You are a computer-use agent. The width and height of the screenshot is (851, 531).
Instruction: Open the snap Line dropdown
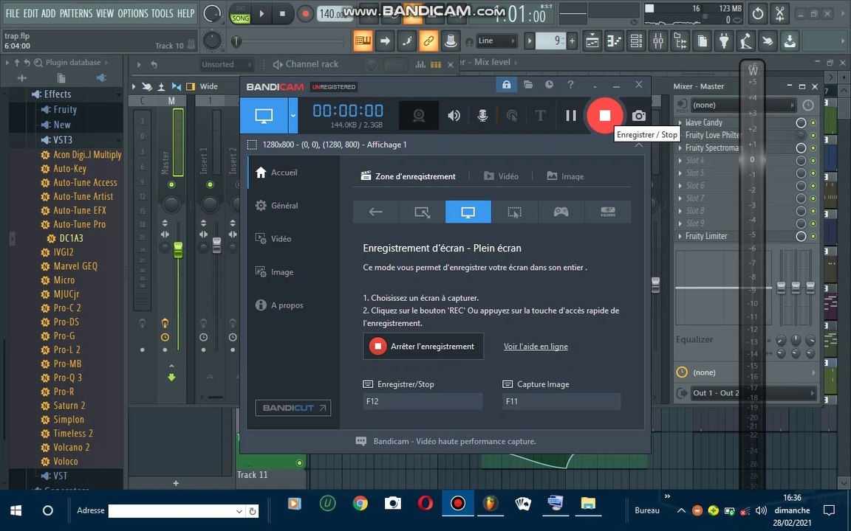[496, 41]
